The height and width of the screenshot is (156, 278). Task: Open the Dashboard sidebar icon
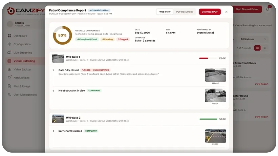coord(9,36)
